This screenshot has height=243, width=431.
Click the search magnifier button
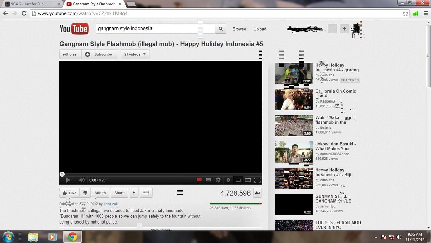[x=221, y=29]
